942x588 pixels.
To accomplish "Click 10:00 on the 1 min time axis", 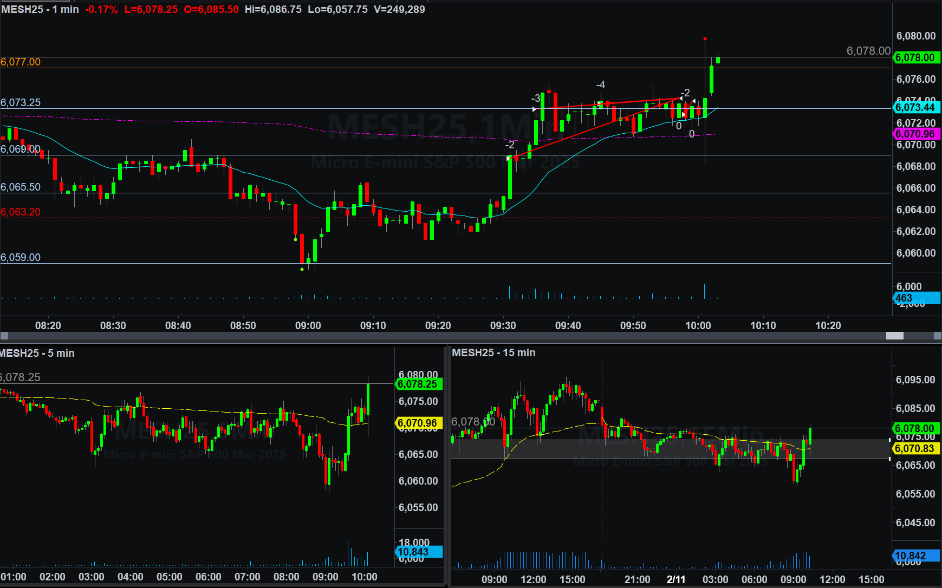I will tap(698, 325).
